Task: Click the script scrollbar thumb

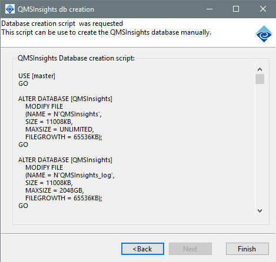Action: click(260, 79)
